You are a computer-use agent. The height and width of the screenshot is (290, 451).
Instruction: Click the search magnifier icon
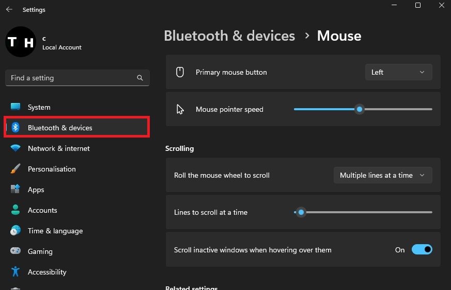(x=140, y=78)
